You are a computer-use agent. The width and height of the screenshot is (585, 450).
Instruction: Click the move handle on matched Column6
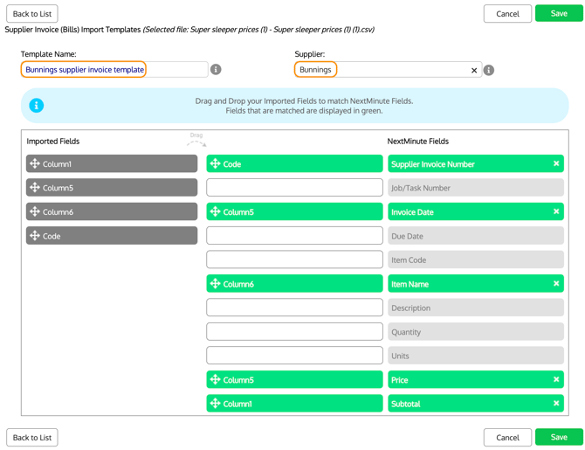(x=215, y=284)
